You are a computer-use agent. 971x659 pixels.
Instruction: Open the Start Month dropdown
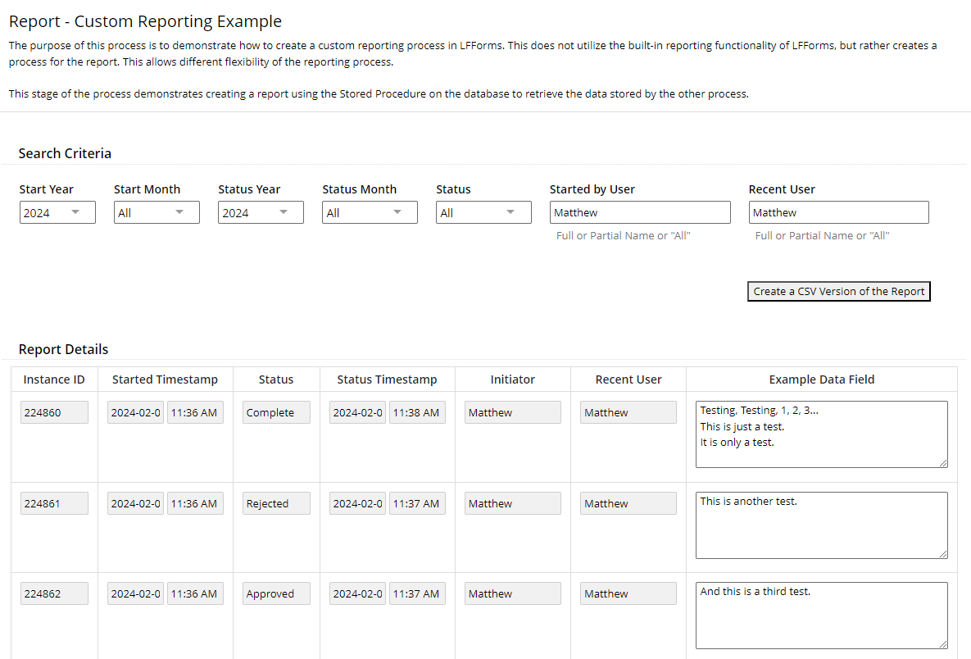click(x=156, y=211)
